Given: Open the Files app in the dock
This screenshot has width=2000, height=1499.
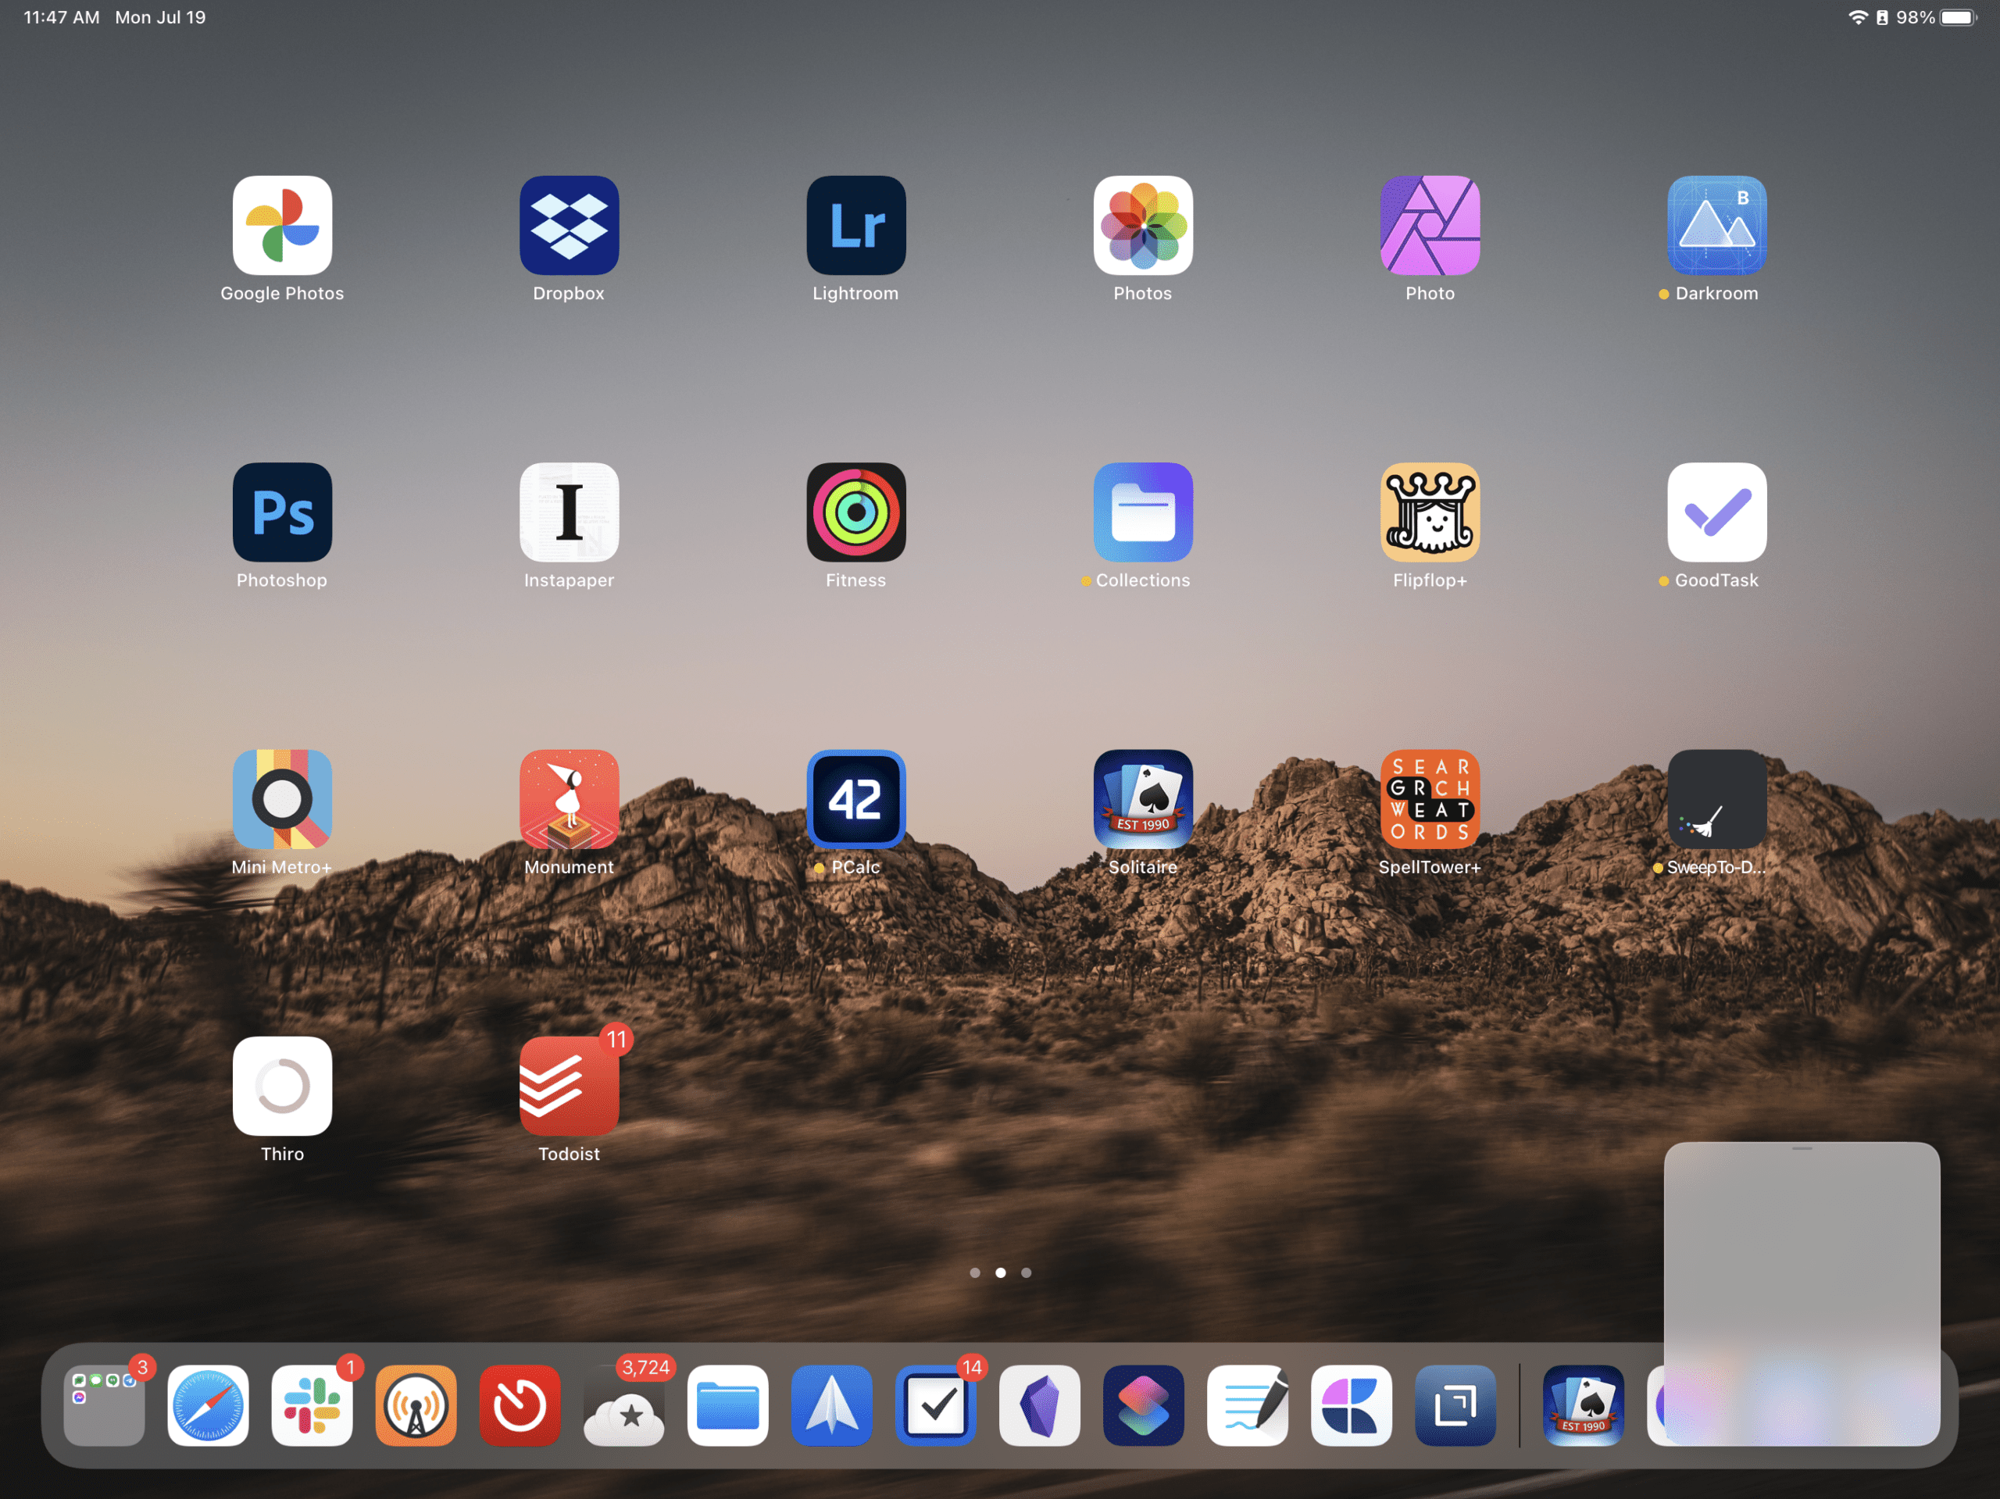Looking at the screenshot, I should click(x=728, y=1405).
